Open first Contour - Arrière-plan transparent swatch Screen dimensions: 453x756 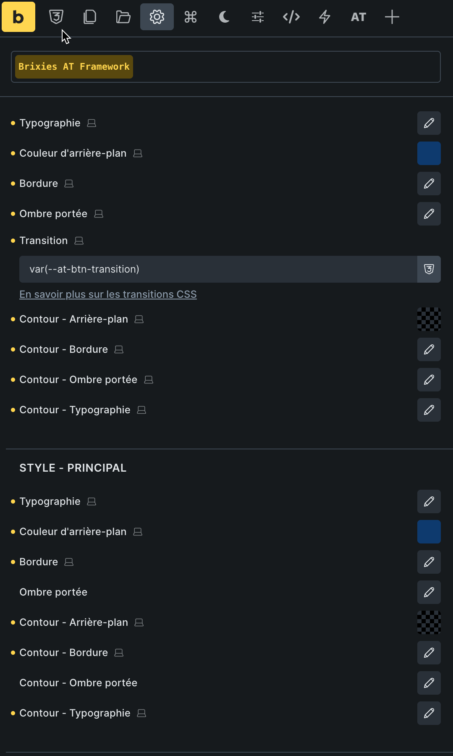tap(429, 319)
